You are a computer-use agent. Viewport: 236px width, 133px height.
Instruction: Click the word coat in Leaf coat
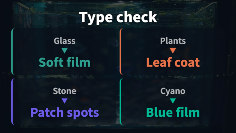pos(187,62)
